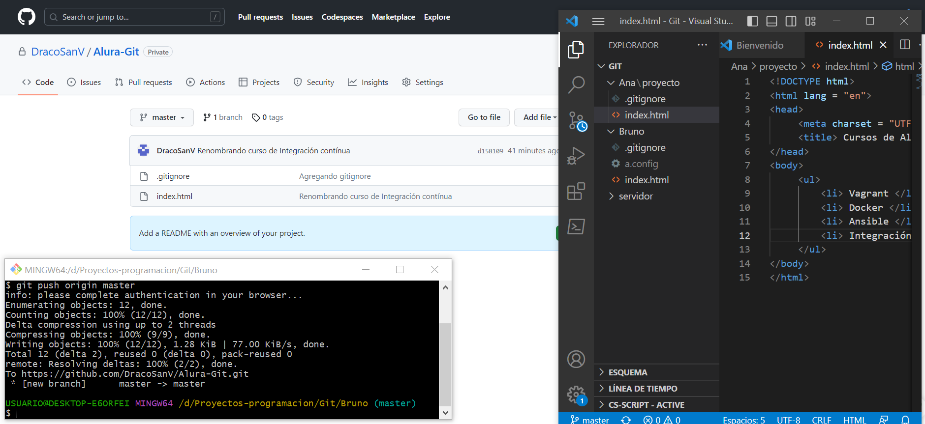
Task: Toggle the bottom panel layout icon
Action: pyautogui.click(x=771, y=21)
